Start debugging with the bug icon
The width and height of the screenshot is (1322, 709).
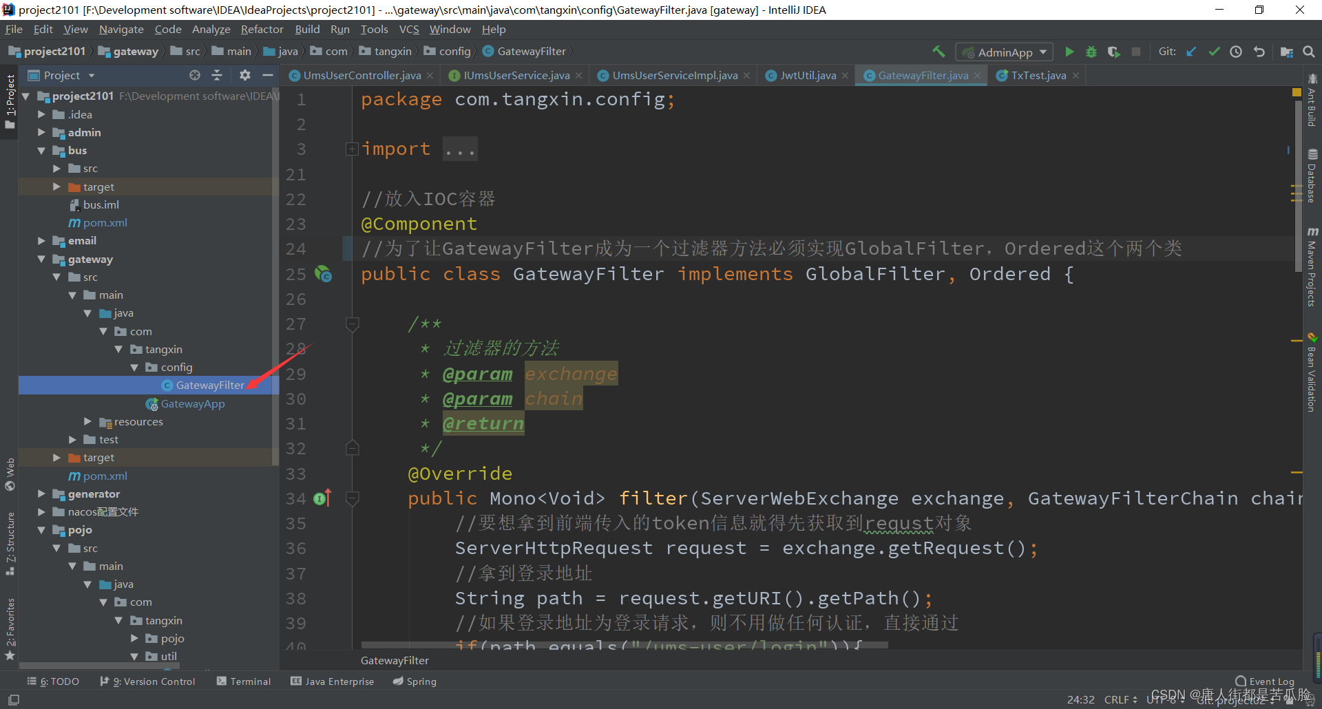point(1091,52)
